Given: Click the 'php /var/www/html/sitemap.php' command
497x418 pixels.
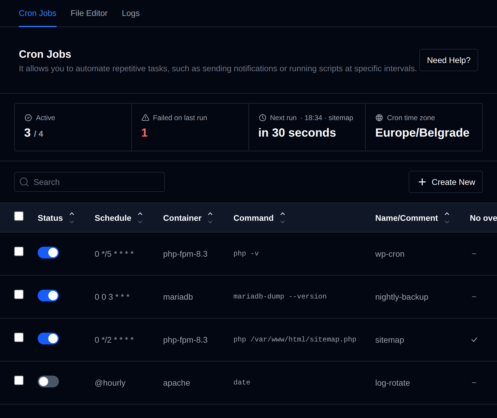Looking at the screenshot, I should (x=295, y=339).
